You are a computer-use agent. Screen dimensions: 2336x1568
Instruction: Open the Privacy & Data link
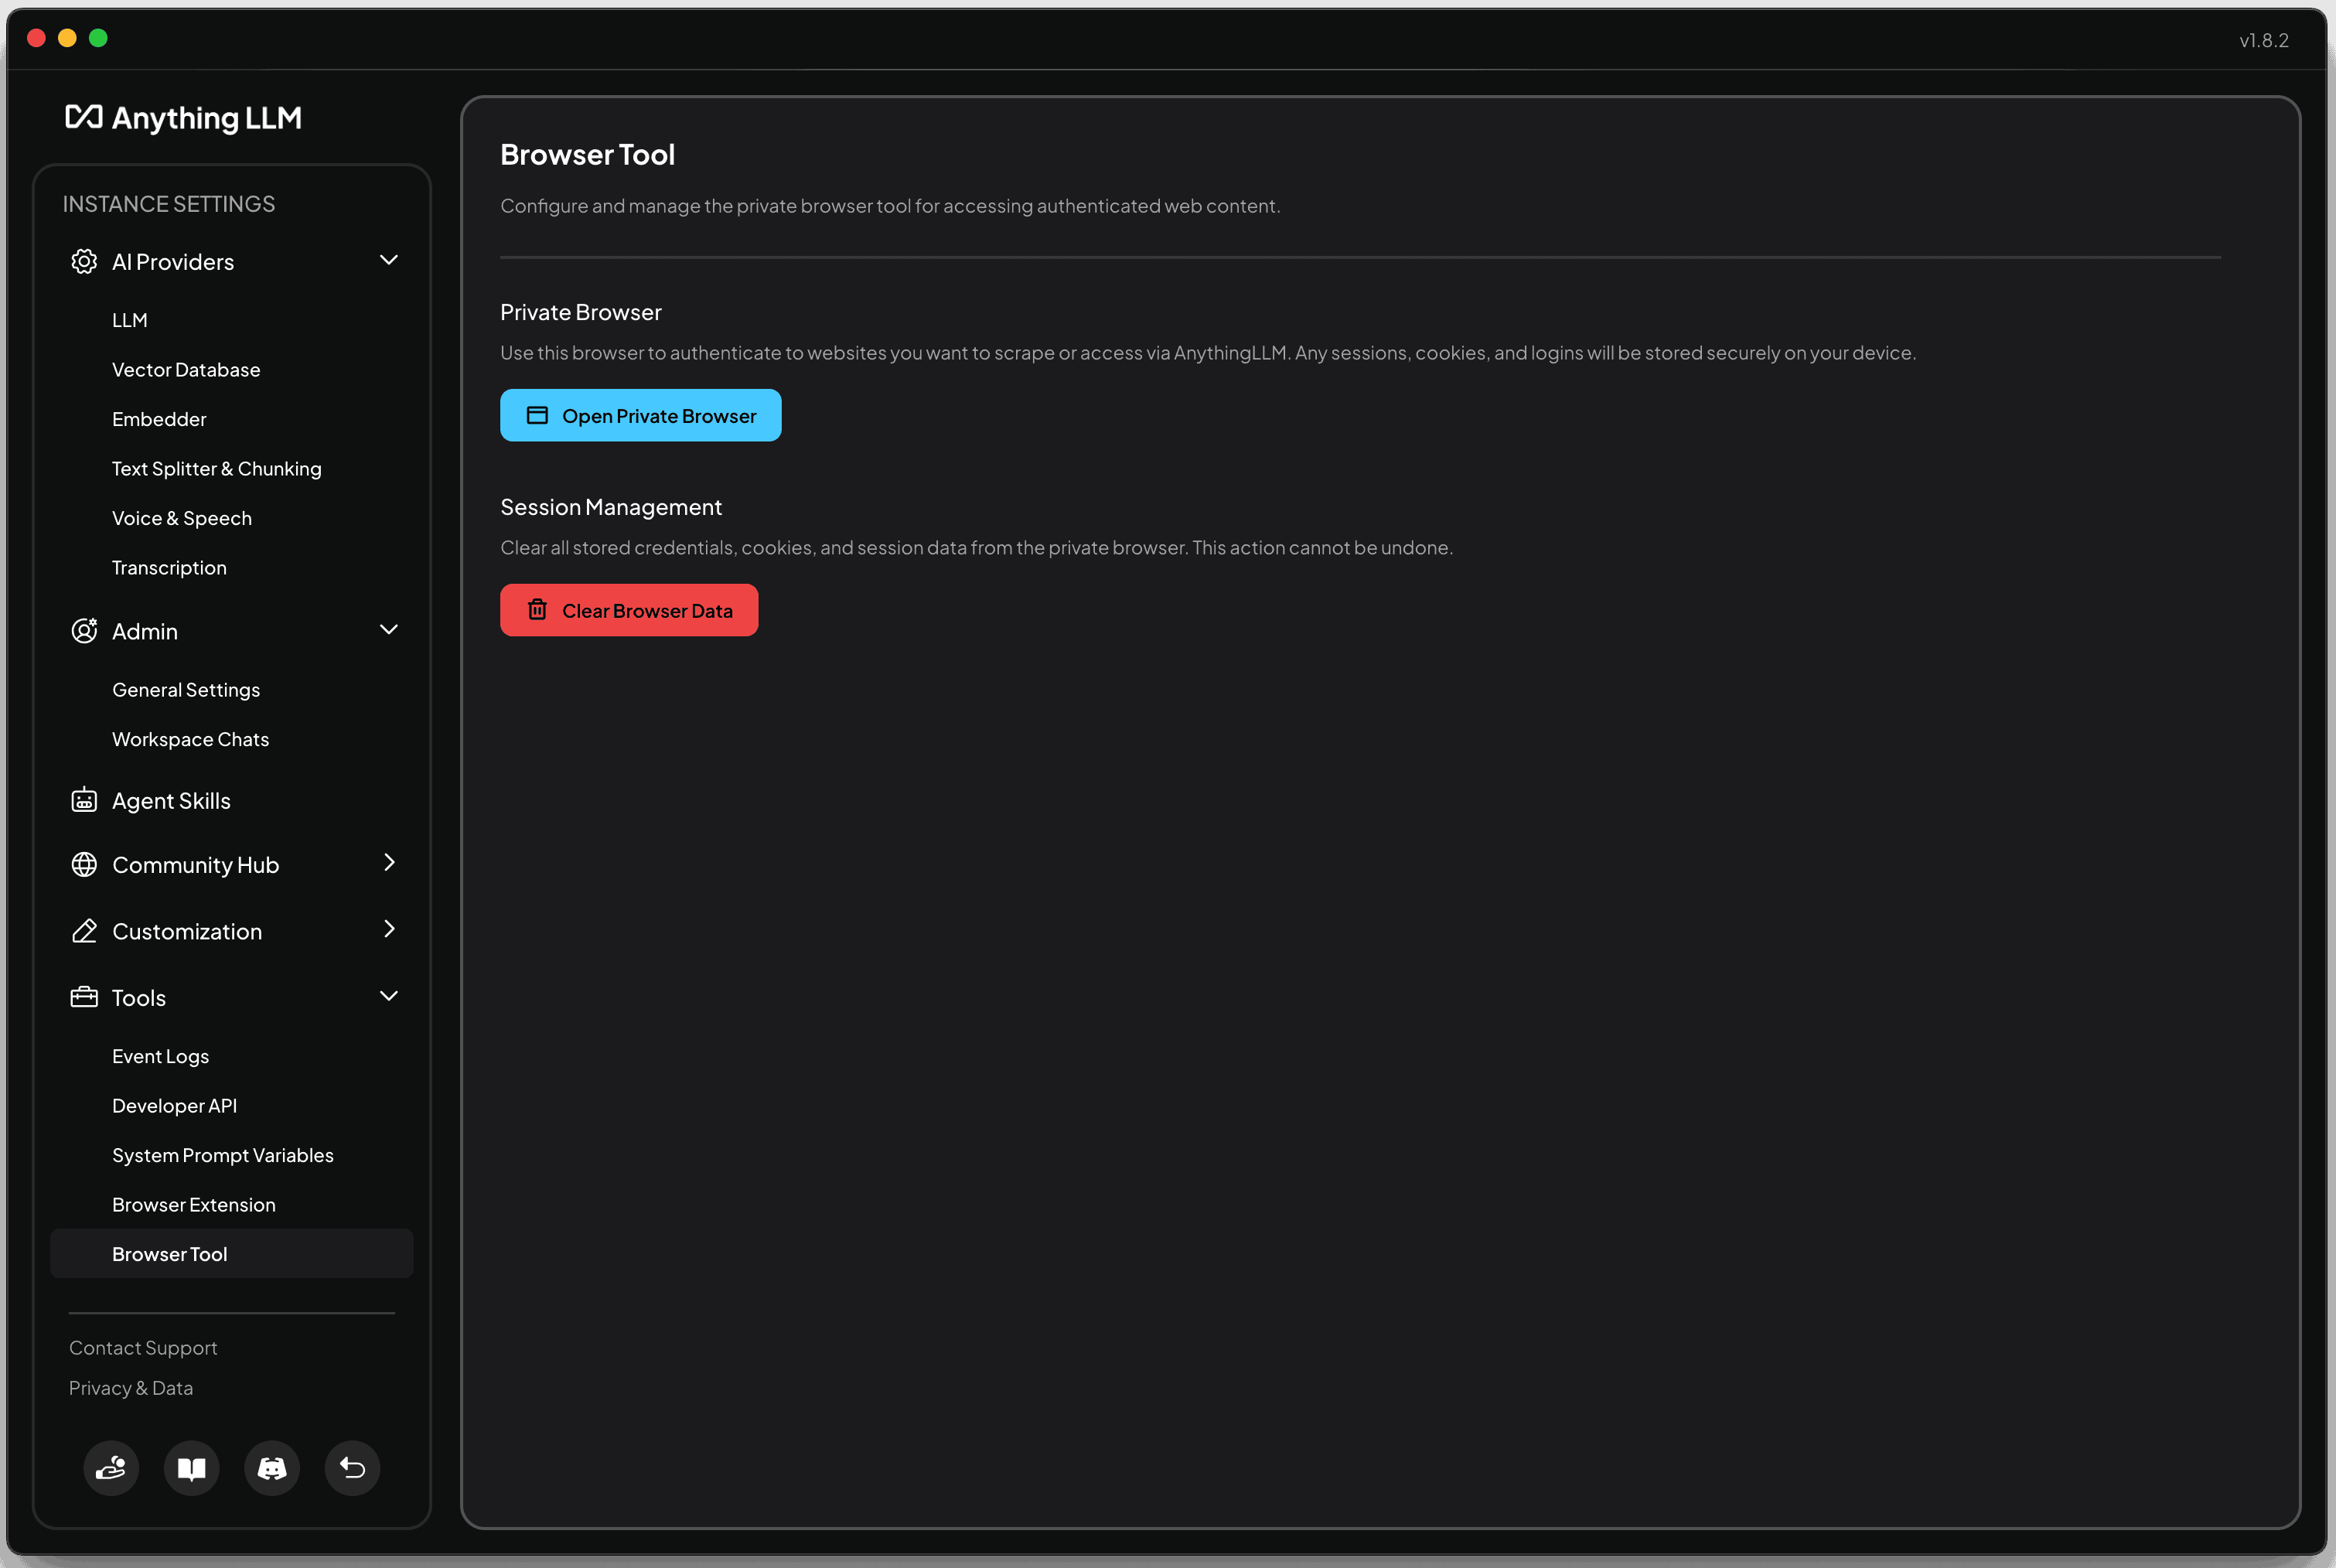[x=131, y=1388]
